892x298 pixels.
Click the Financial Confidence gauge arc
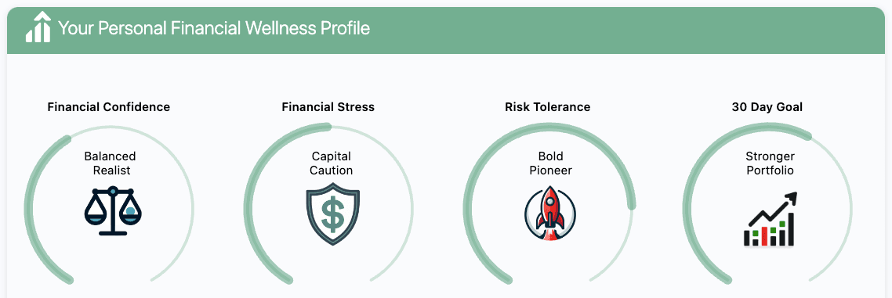[x=28, y=210]
